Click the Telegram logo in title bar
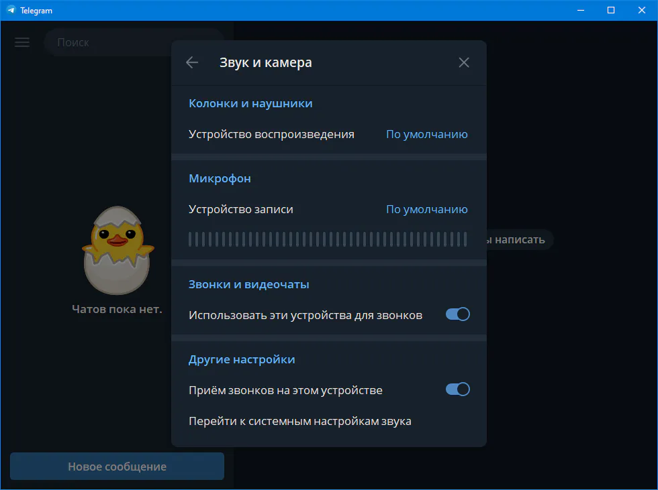Viewport: 658px width, 490px height. point(11,11)
